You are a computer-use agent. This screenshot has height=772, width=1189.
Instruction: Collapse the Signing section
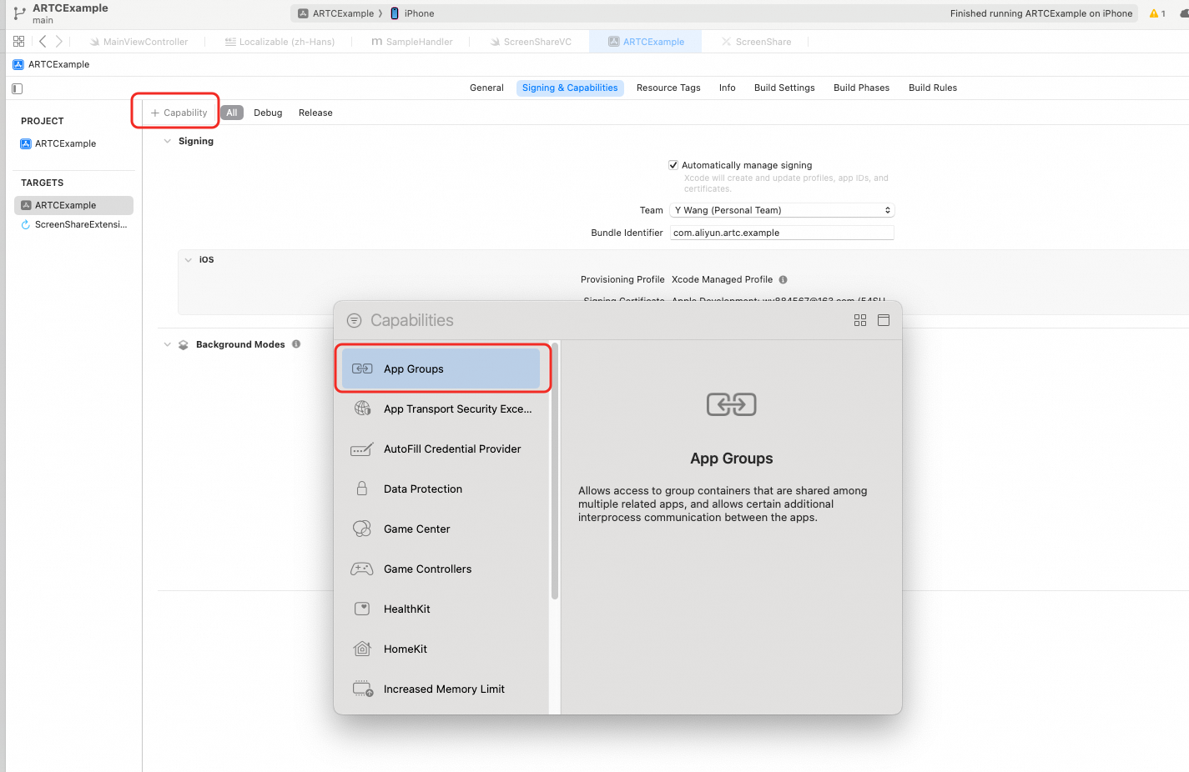pos(168,141)
